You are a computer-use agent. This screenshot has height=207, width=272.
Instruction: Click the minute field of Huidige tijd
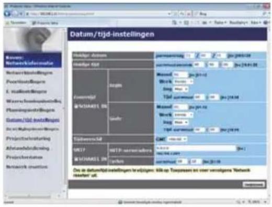213,64
